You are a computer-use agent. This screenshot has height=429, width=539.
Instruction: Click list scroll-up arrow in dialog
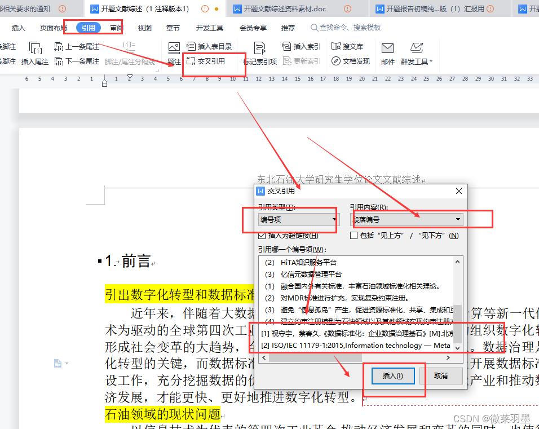[x=457, y=262]
